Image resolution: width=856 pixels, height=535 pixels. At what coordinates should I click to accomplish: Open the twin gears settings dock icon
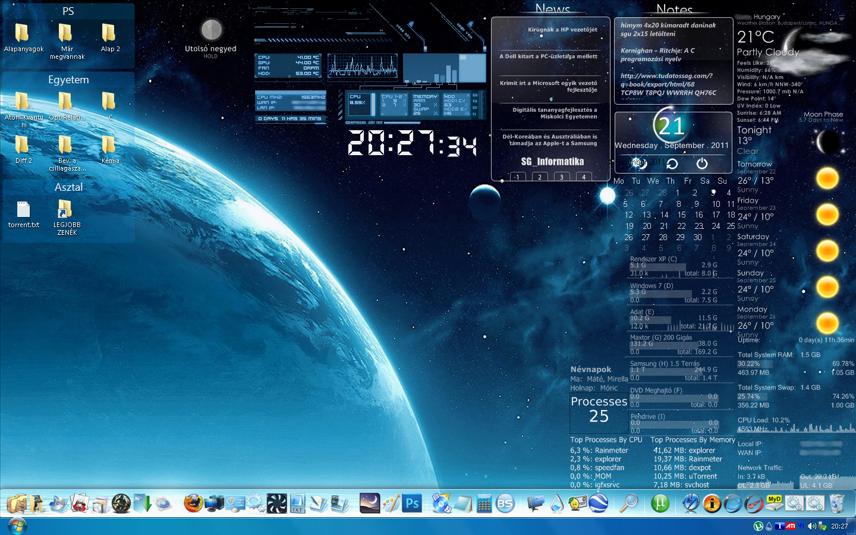tap(254, 503)
